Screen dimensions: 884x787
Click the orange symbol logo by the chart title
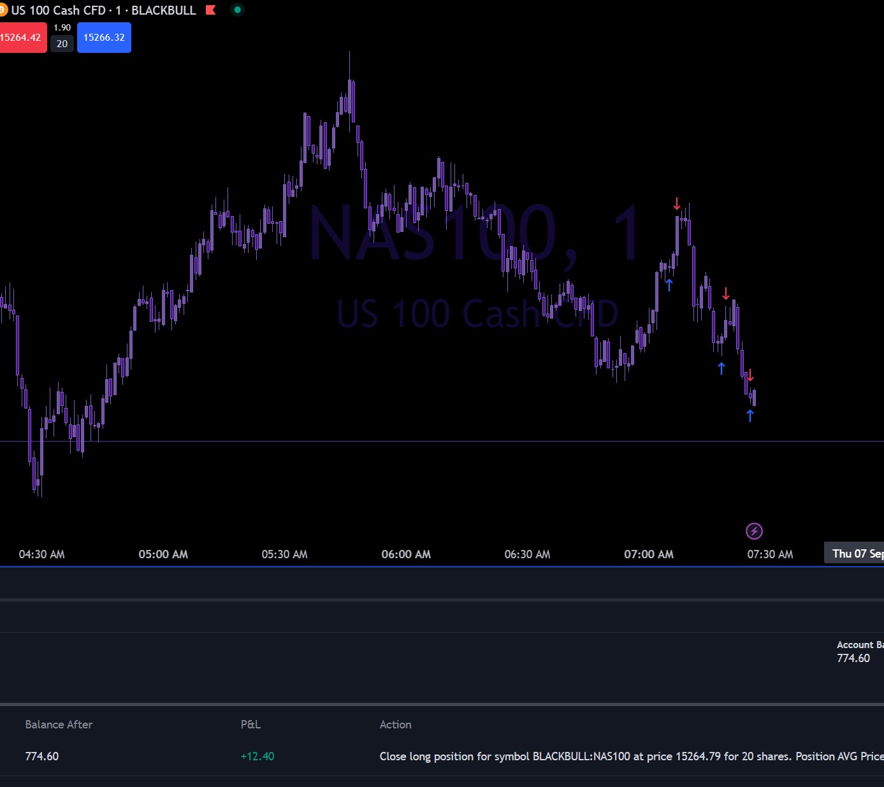(3, 10)
